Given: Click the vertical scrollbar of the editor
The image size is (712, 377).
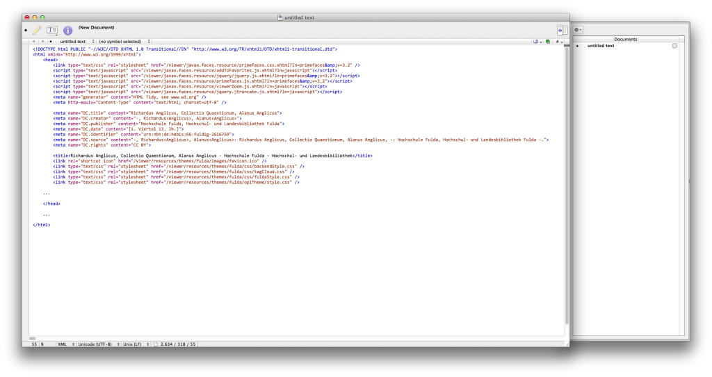Looking at the screenshot, I should (x=566, y=185).
